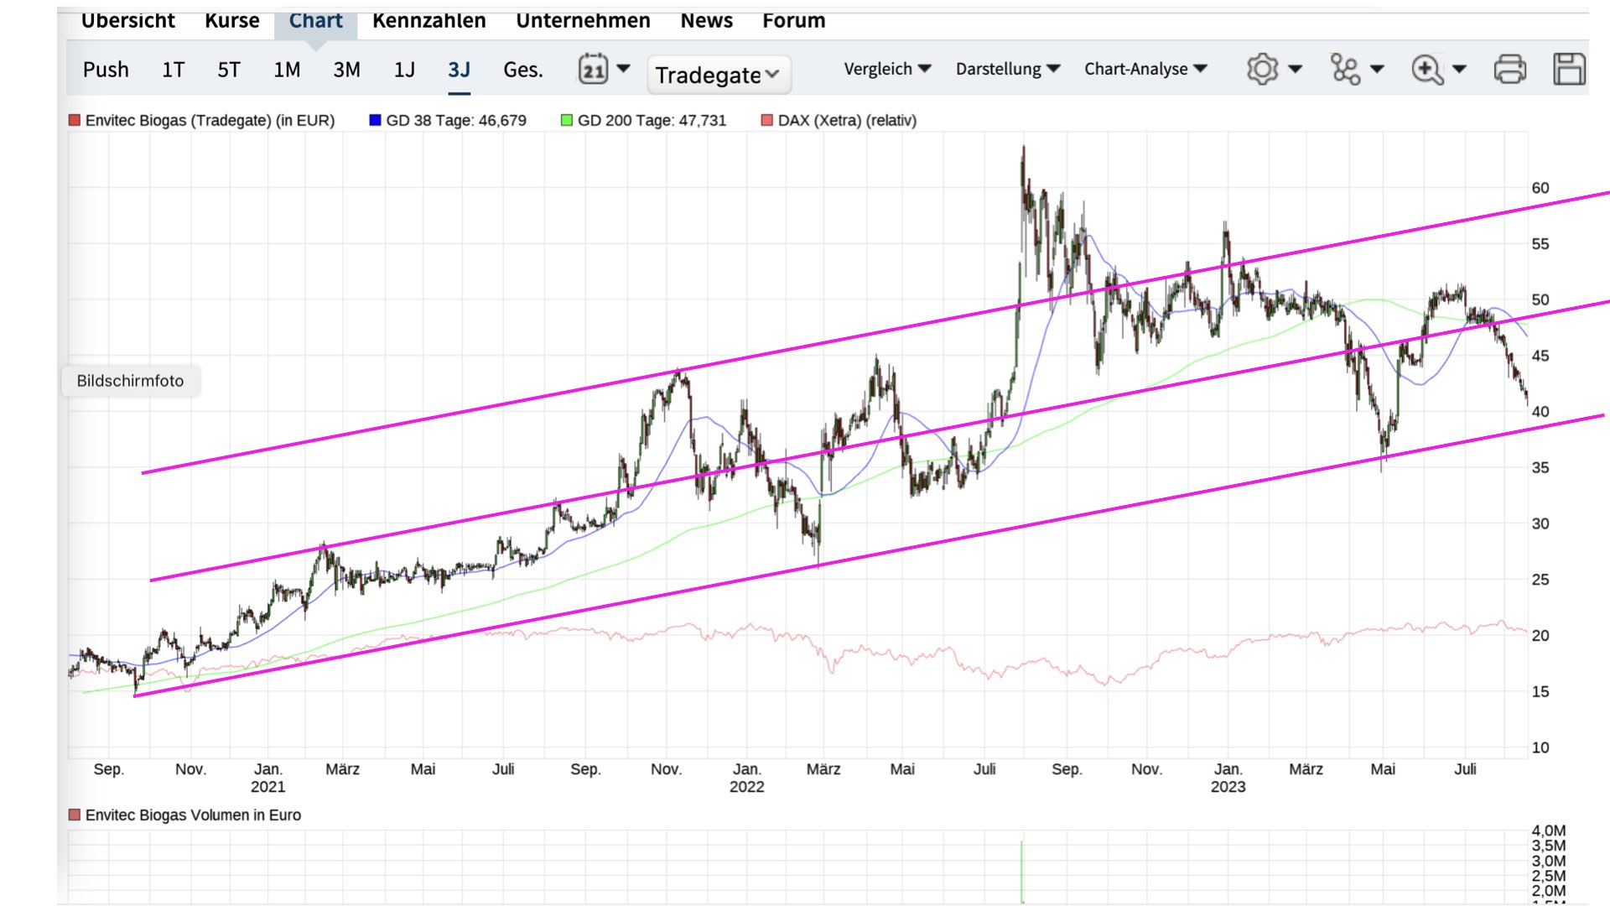Expand arrow next to settings gear
1610x906 pixels.
pos(1295,69)
